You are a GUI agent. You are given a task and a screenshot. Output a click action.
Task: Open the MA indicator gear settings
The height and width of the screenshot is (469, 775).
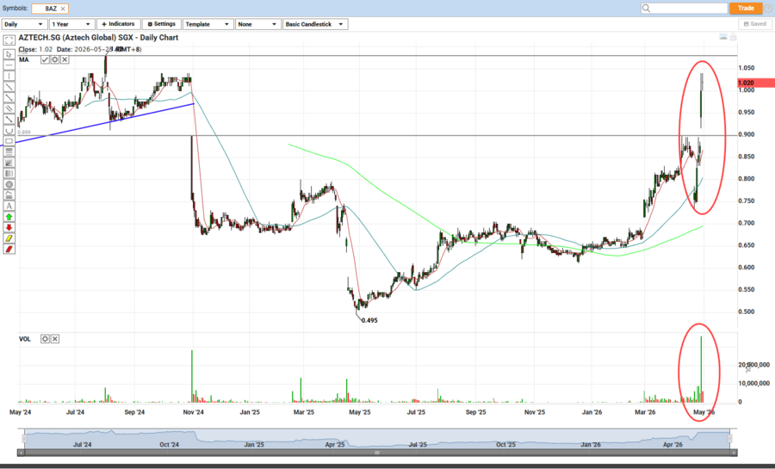[55, 60]
